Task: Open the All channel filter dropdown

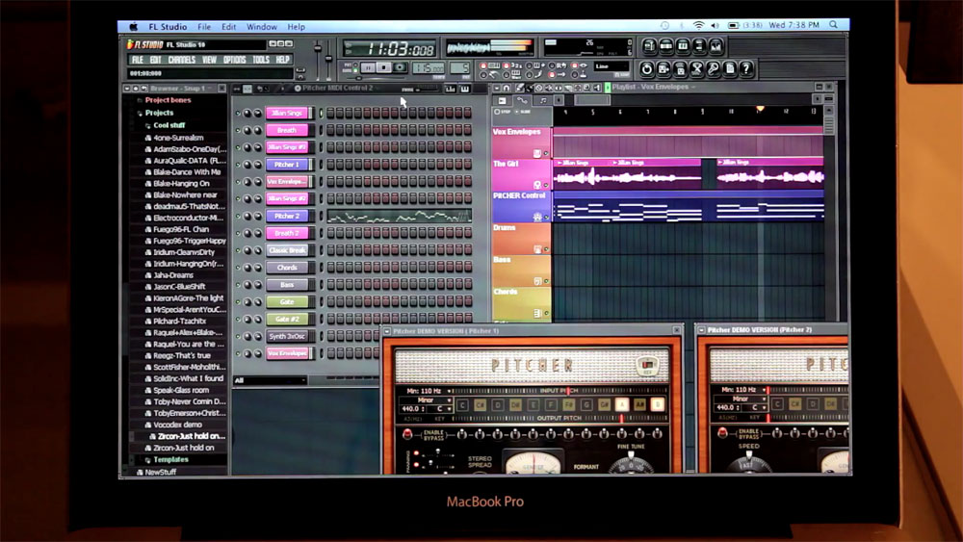Action: click(270, 380)
